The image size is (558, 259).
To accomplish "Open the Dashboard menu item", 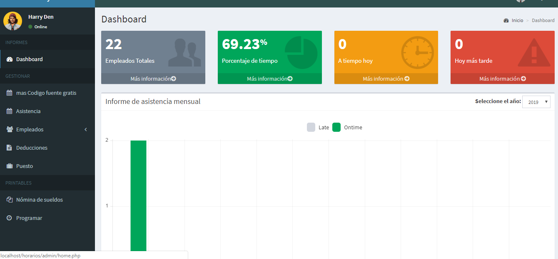I will [29, 59].
